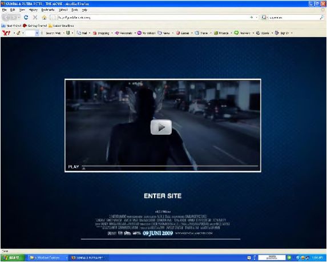Focus the URL address field
Screen dimensions: 327x262
(x=154, y=18)
